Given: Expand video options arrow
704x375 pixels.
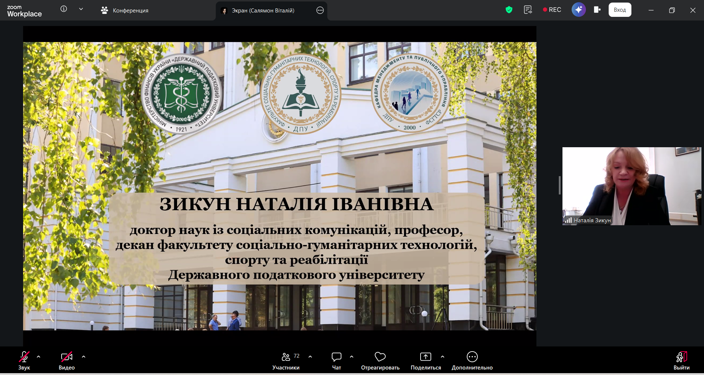Looking at the screenshot, I should pos(84,356).
